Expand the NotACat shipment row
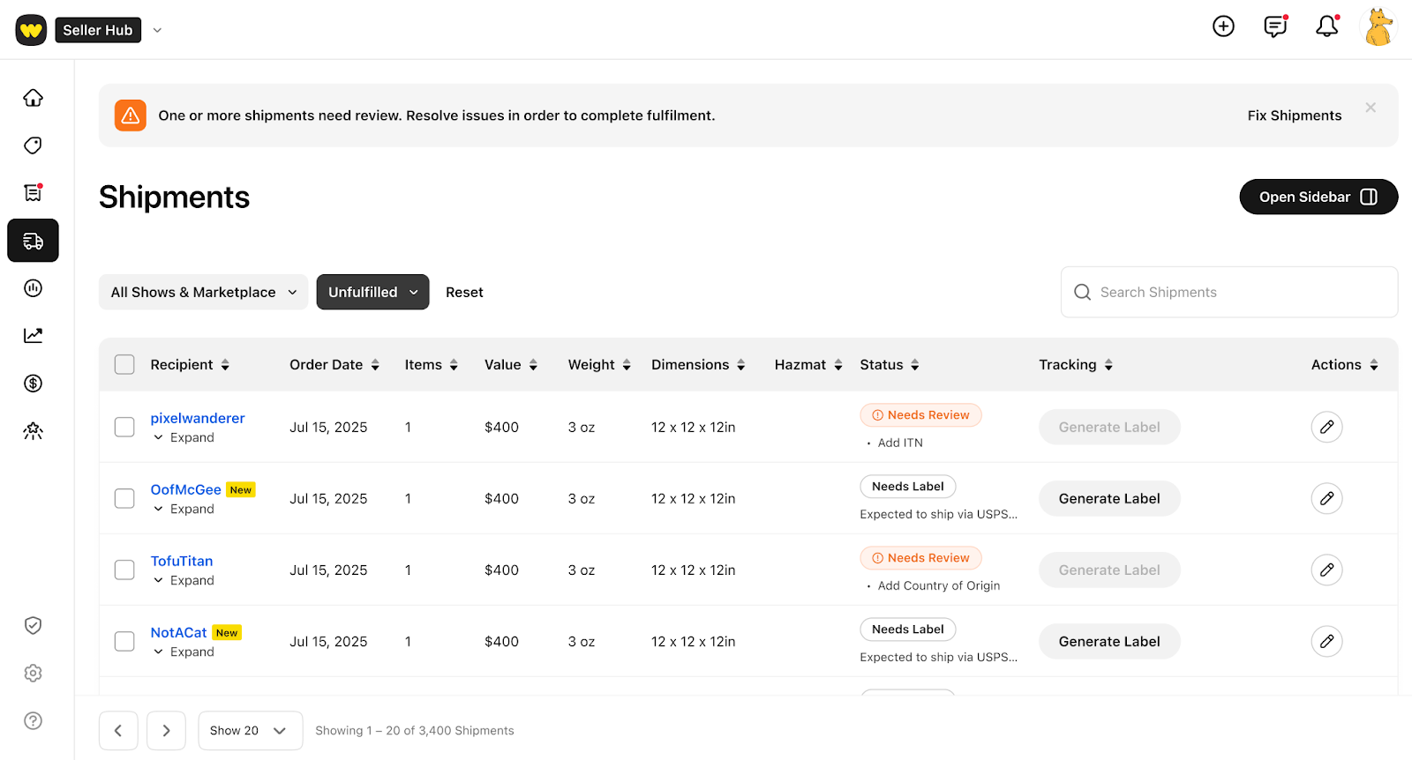This screenshot has height=760, width=1412. point(184,652)
